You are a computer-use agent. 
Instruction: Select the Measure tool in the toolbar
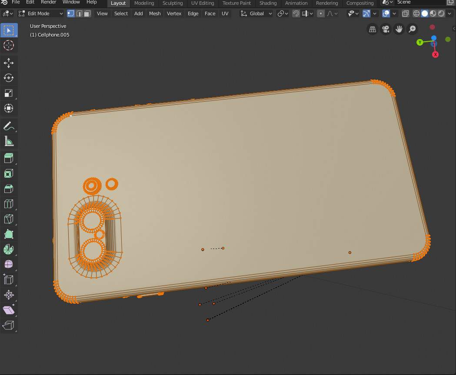(x=9, y=141)
